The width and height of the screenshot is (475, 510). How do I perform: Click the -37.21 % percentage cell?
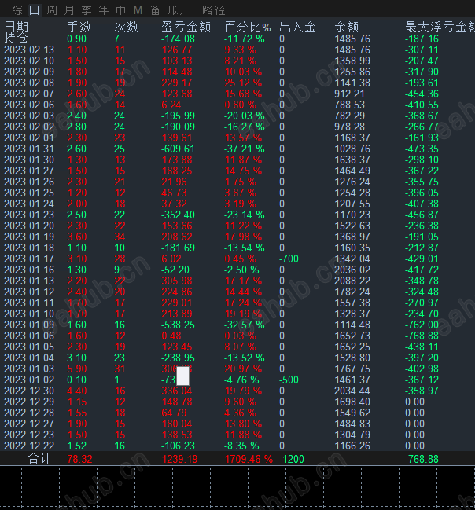click(245, 149)
